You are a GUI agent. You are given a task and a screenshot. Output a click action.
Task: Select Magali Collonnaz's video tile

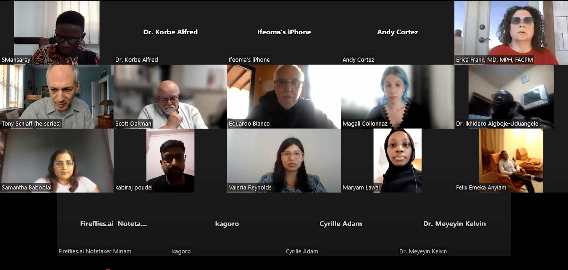point(398,97)
